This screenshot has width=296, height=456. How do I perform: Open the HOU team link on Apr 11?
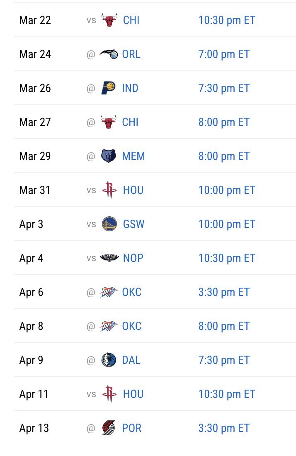pyautogui.click(x=133, y=394)
